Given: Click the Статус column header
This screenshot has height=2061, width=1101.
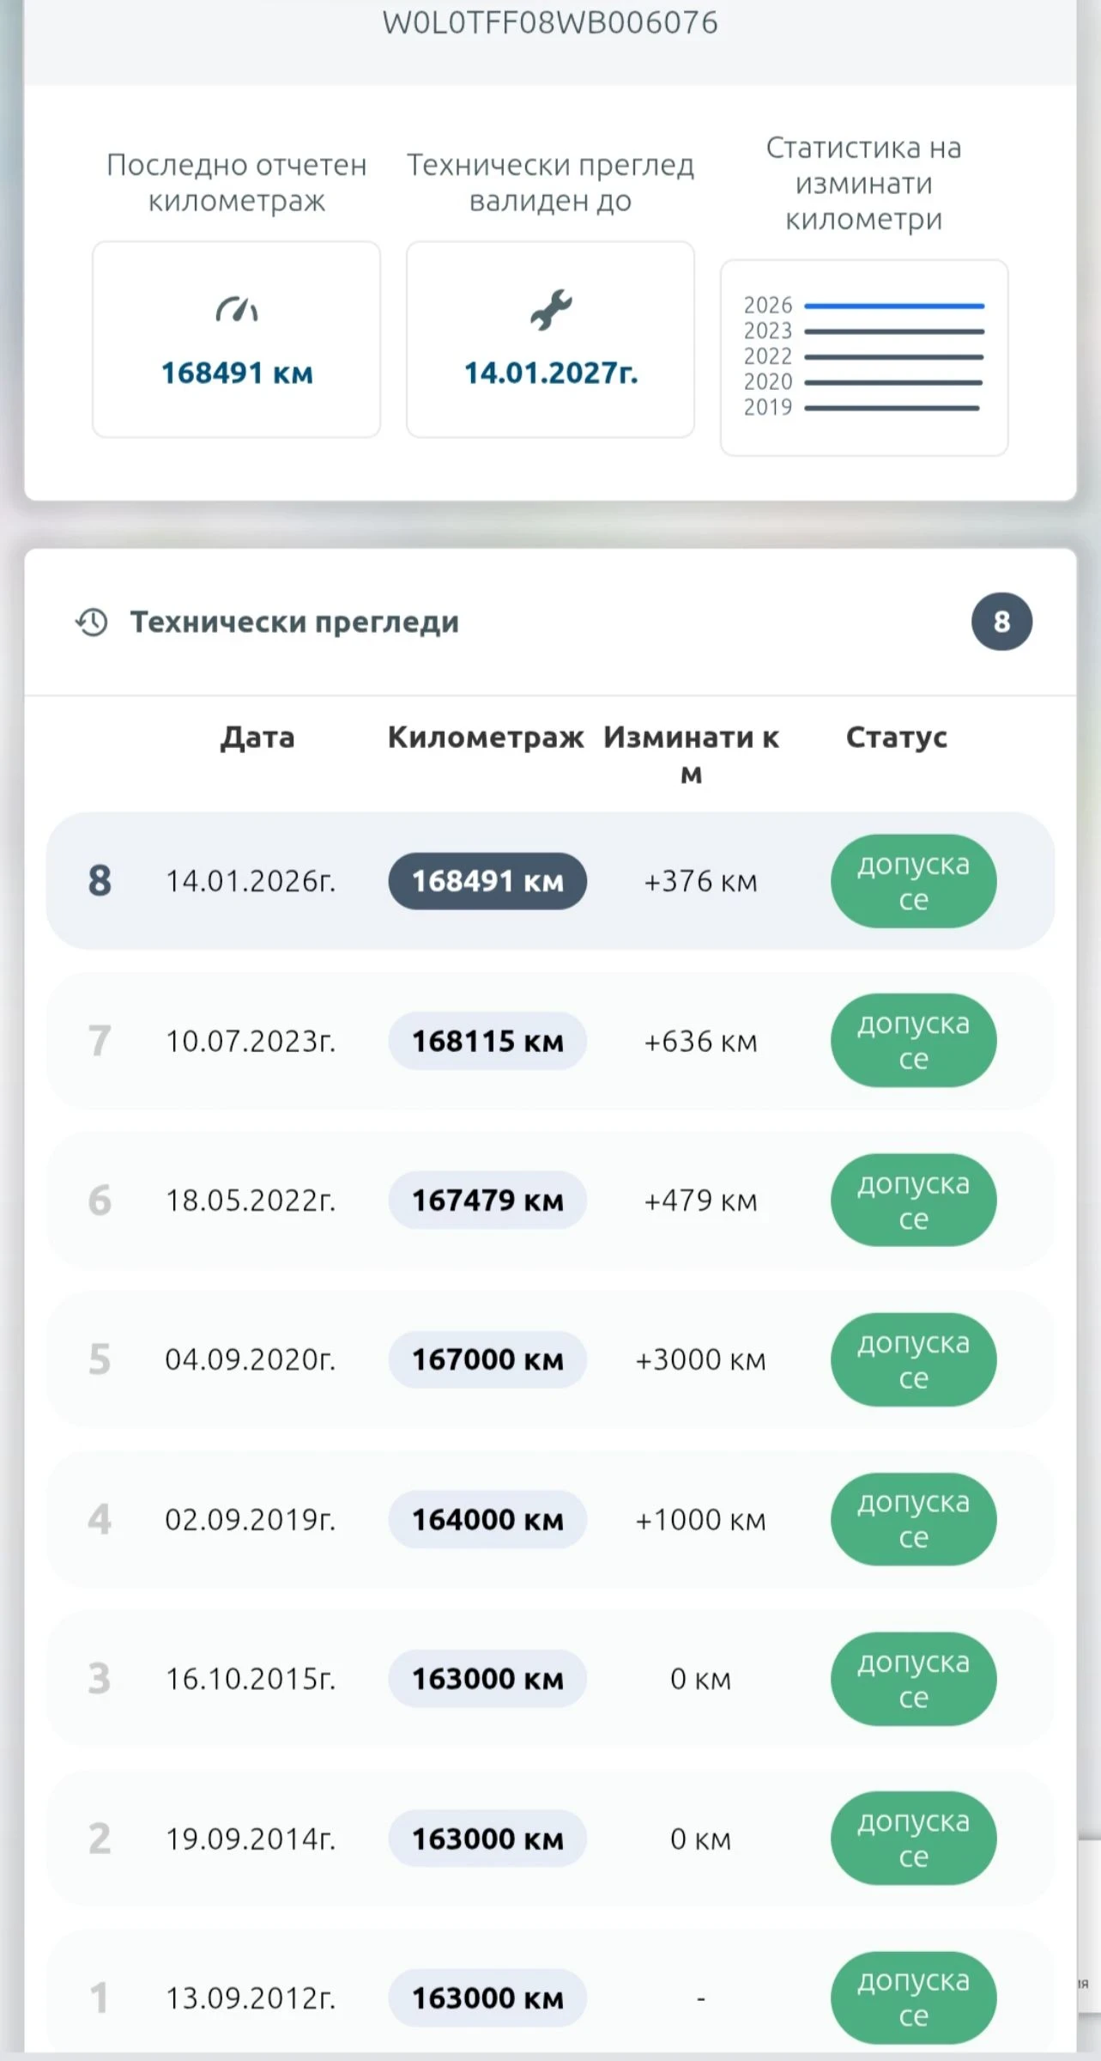Looking at the screenshot, I should (x=897, y=737).
